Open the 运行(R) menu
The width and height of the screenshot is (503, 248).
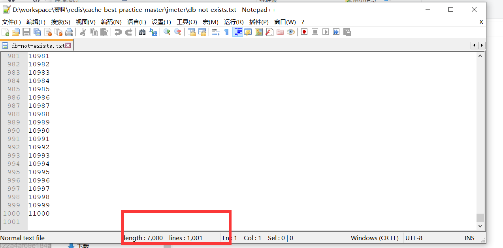pos(234,22)
